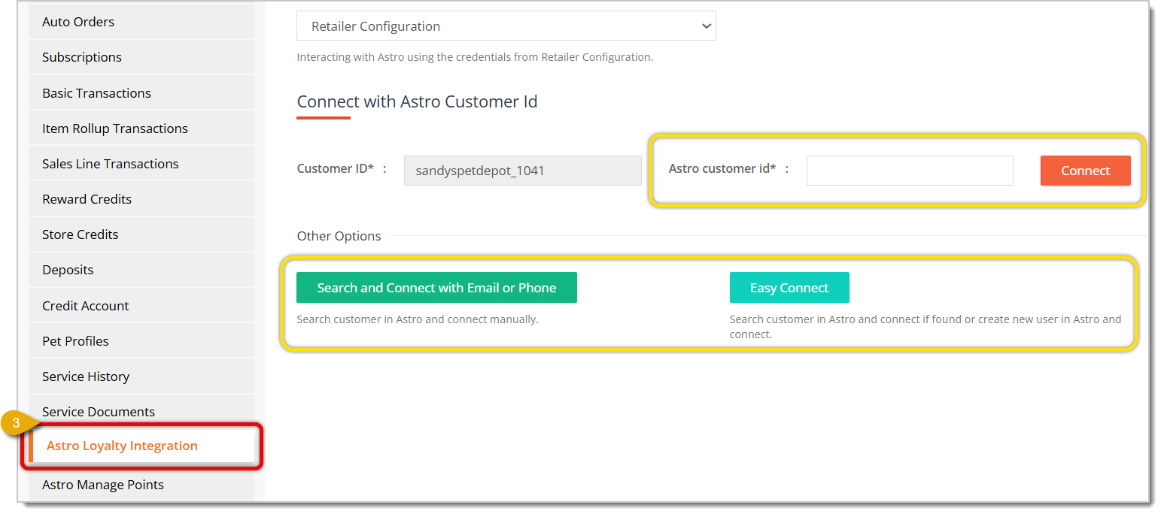Select Deposits in sidebar
The height and width of the screenshot is (514, 1161).
(141, 270)
